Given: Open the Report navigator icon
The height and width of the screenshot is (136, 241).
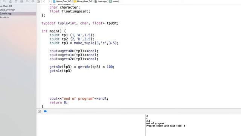Looking at the screenshot, I should click(x=33, y=1).
